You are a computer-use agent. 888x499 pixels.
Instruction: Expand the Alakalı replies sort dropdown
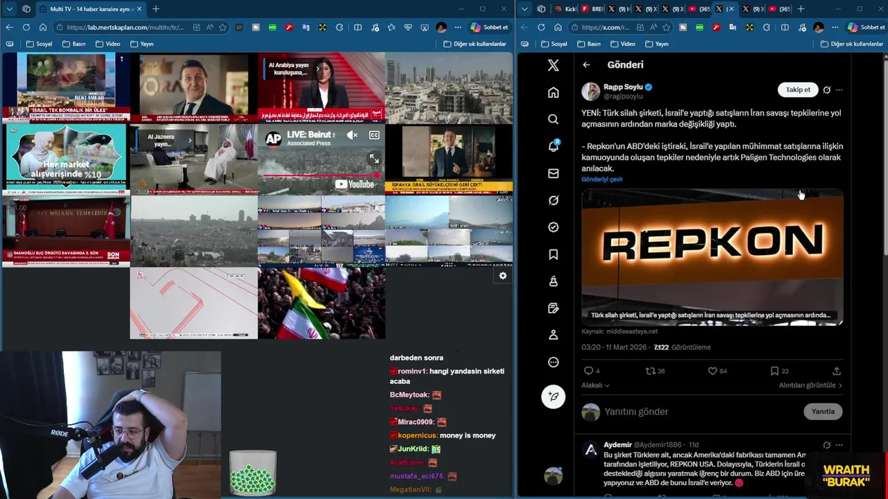(595, 385)
